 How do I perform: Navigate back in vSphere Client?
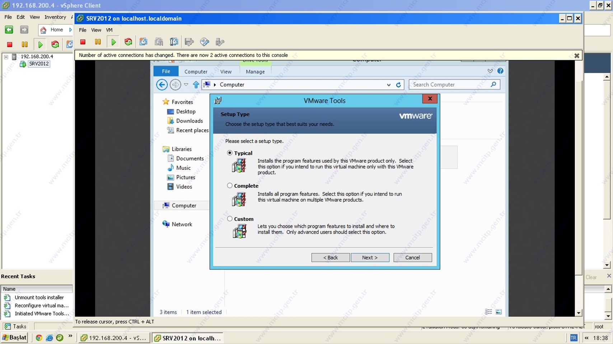9,30
